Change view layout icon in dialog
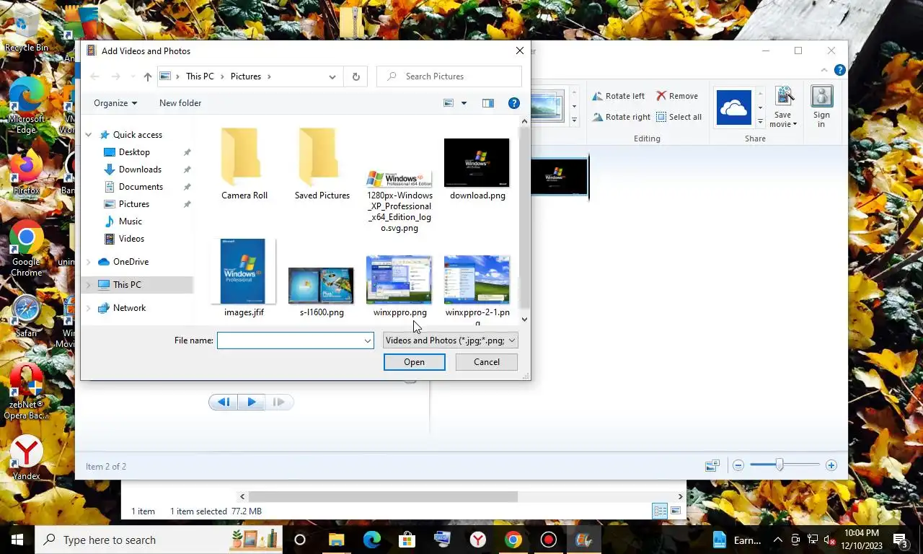The width and height of the screenshot is (923, 554). [449, 103]
